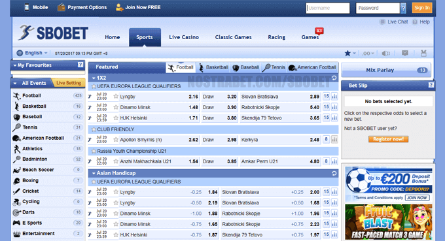
Task: Click the Register now! button
Action: [x=388, y=139]
